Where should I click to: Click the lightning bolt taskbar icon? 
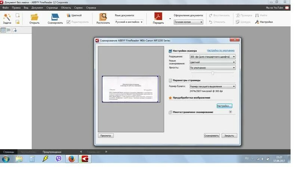pyautogui.click(x=45, y=159)
